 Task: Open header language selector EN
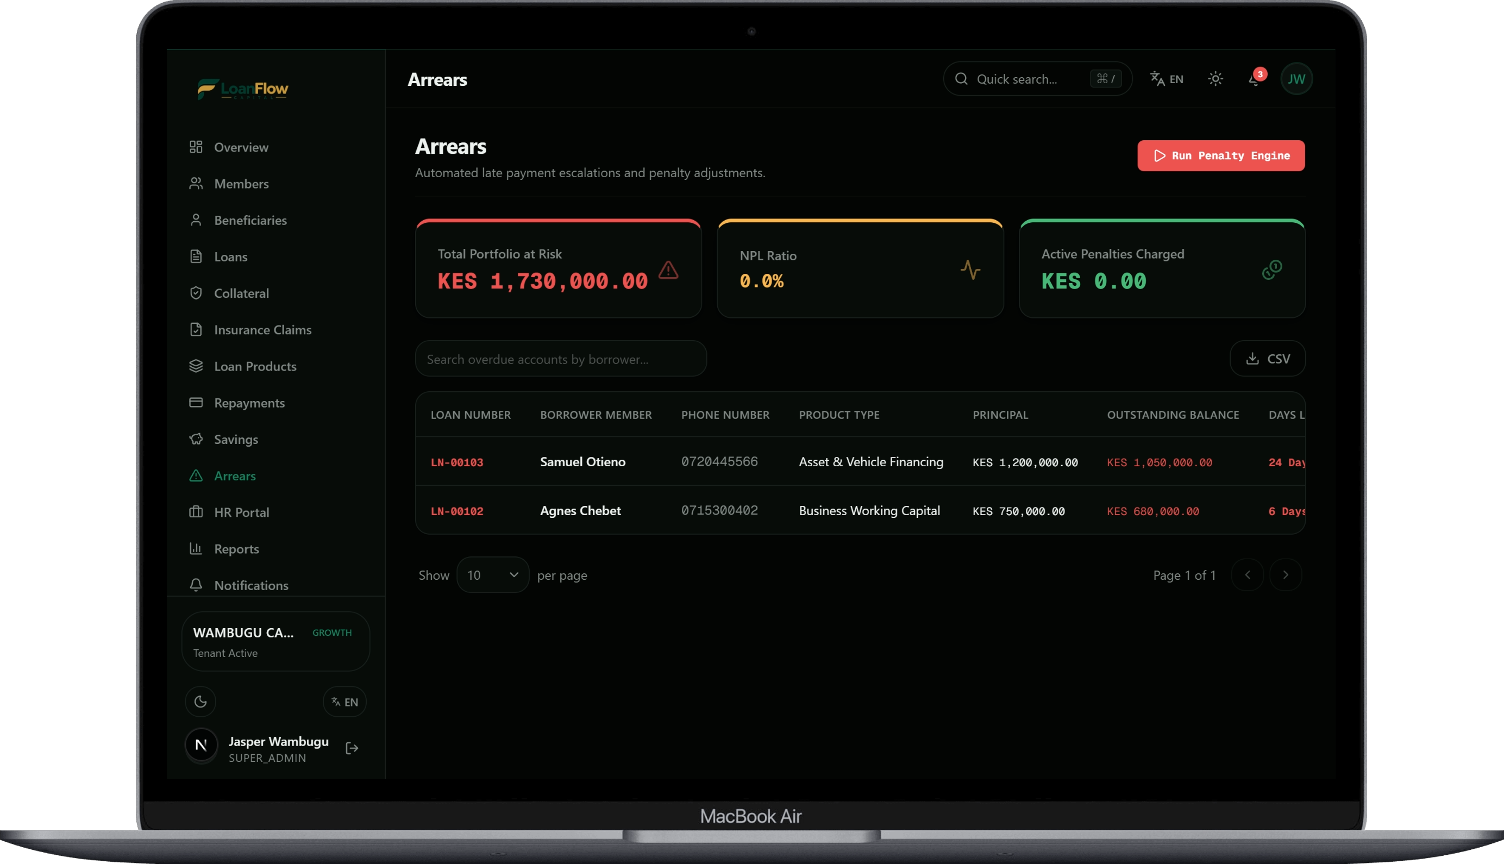[x=1167, y=79]
